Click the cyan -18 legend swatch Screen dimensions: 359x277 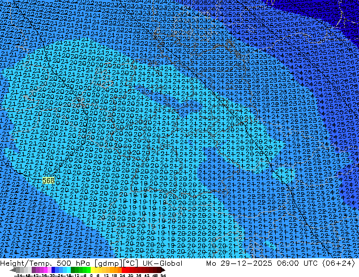(x=69, y=270)
